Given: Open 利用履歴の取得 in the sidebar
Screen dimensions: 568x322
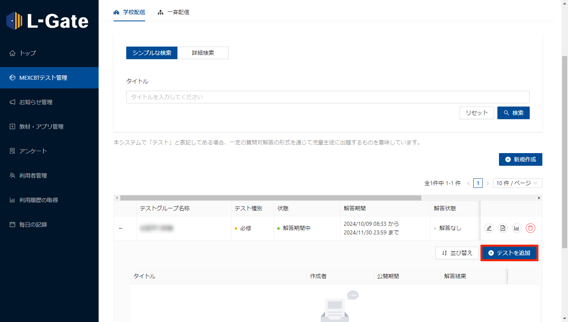Looking at the screenshot, I should tap(38, 200).
